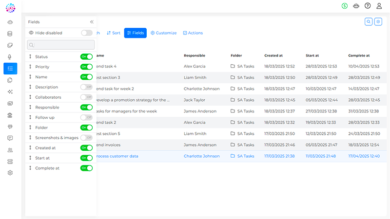This screenshot has height=219, width=390.
Task: Open the copy documents icon in sidebar
Action: (x=10, y=80)
